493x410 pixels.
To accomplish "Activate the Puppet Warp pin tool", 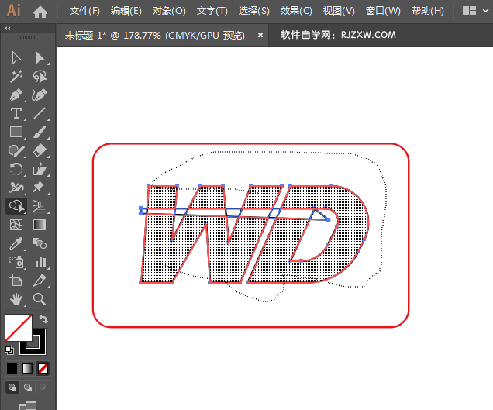I will [38, 187].
